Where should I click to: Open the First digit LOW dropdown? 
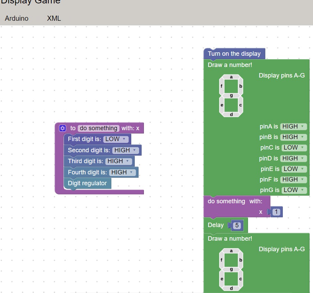tap(116, 139)
